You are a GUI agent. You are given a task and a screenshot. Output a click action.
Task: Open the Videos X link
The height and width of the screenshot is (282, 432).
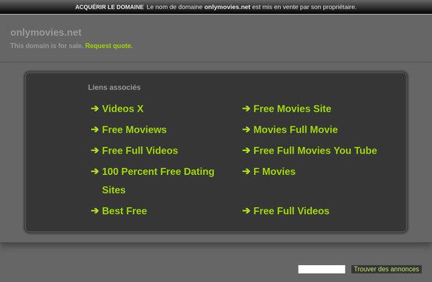123,109
